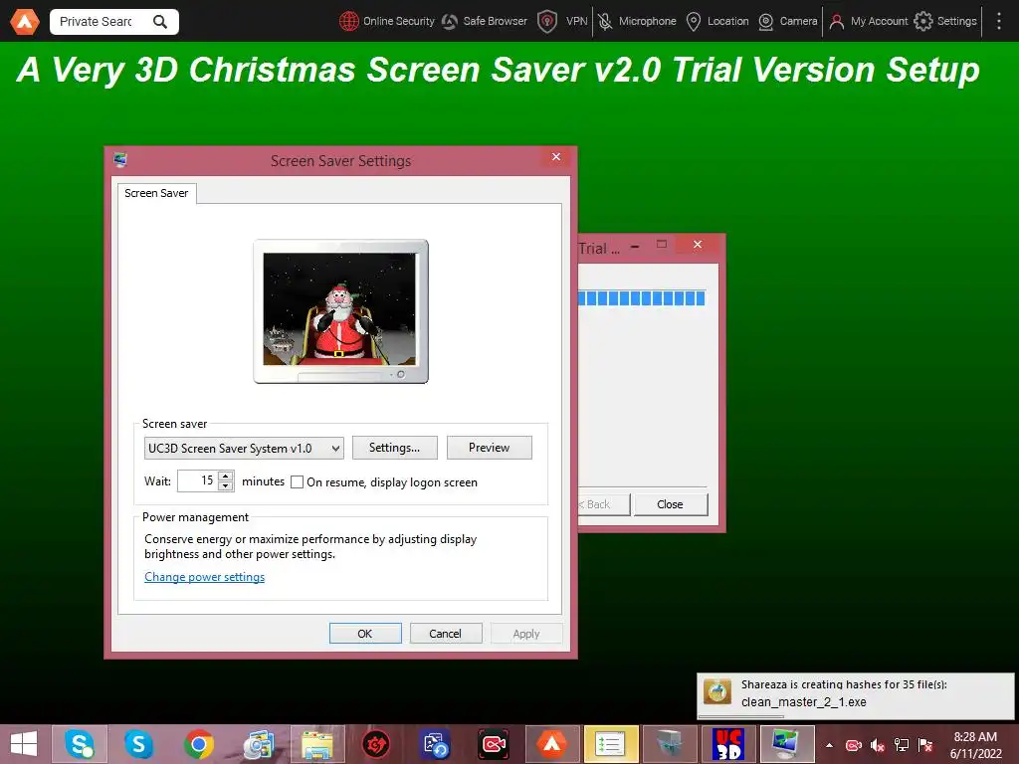Focus the Private Search input field

click(97, 22)
